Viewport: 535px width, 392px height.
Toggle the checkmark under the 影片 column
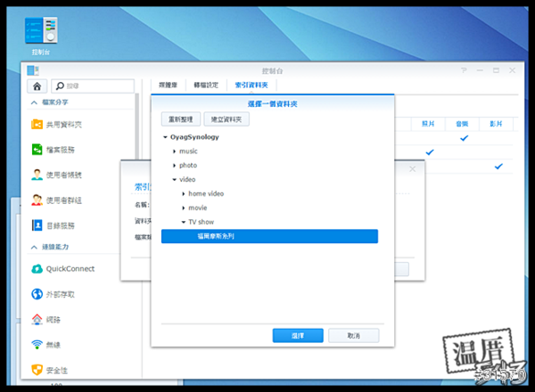498,166
